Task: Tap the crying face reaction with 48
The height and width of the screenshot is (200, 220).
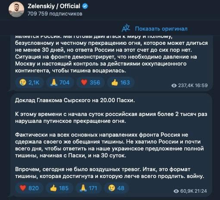Action: (116, 188)
